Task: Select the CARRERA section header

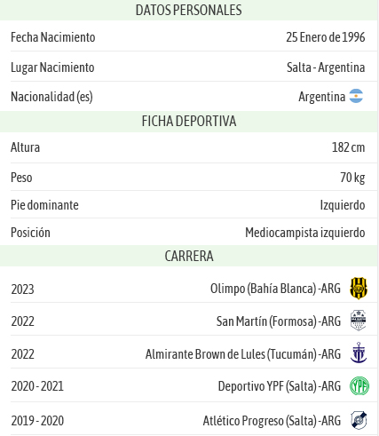Action: (x=188, y=256)
